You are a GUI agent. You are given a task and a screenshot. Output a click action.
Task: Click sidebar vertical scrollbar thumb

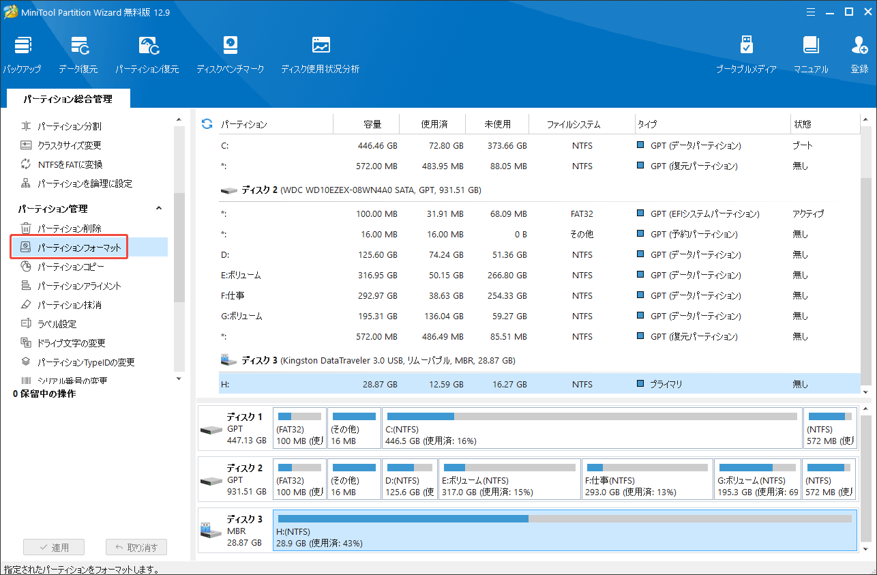coord(179,247)
